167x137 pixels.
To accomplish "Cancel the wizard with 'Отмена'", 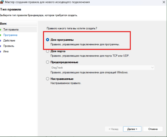I will click(x=153, y=129).
